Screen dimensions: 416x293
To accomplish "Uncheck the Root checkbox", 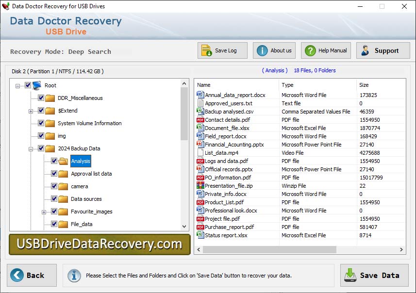I will [x=28, y=85].
